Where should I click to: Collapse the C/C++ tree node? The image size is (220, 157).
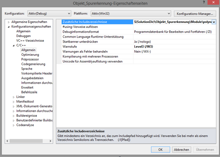tap(13, 45)
